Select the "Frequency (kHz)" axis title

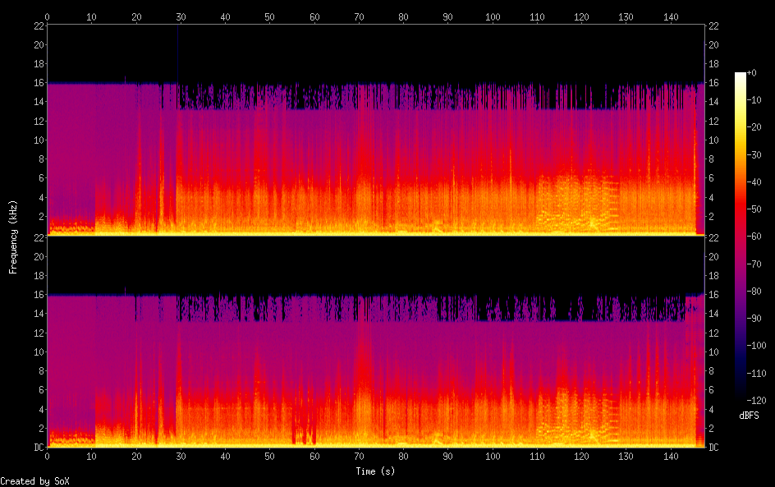click(13, 237)
